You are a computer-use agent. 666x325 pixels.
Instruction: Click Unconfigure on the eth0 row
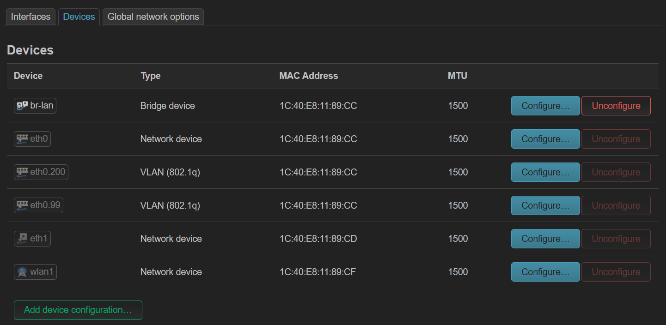[616, 139]
